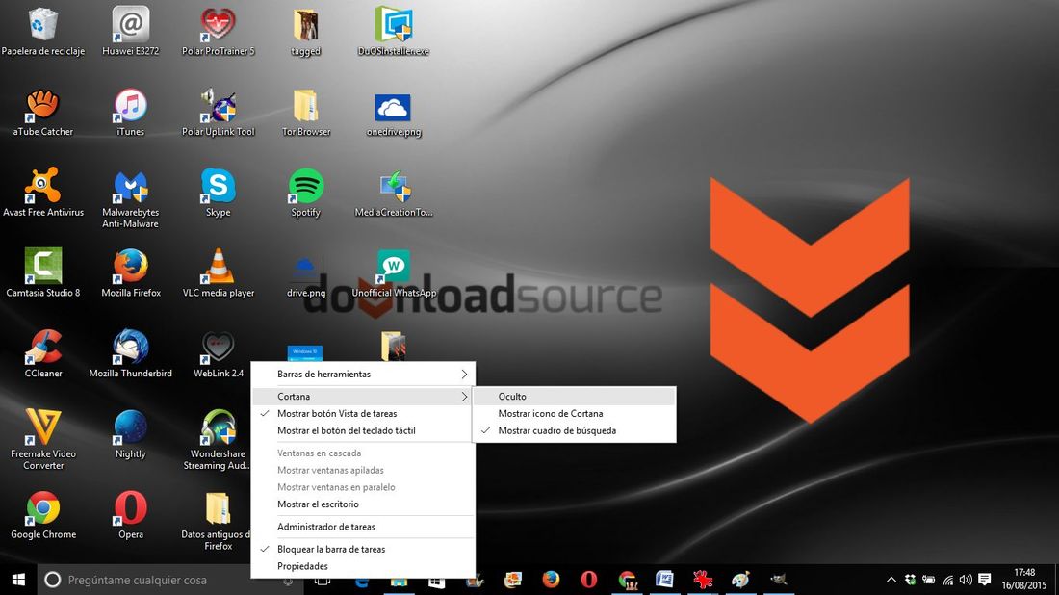Screen dimensions: 1059x595
Task: Open Administrador de tareas from menu
Action: (x=363, y=527)
